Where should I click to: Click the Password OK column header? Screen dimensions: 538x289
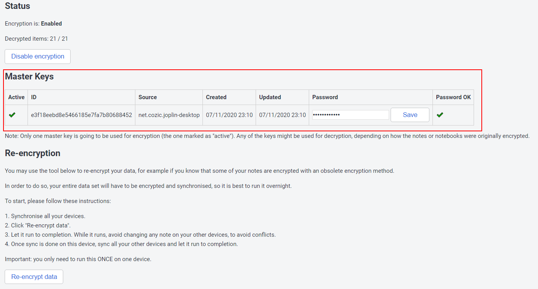click(453, 97)
